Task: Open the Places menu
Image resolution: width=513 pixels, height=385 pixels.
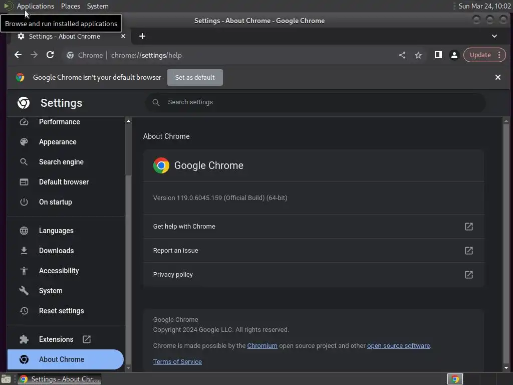Action: point(70,6)
